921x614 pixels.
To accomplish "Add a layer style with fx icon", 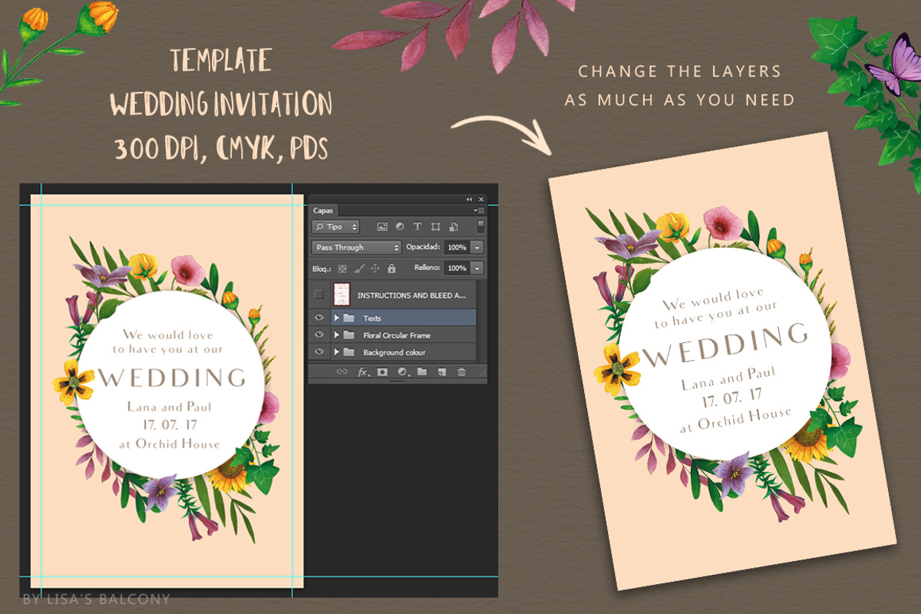I will (363, 372).
